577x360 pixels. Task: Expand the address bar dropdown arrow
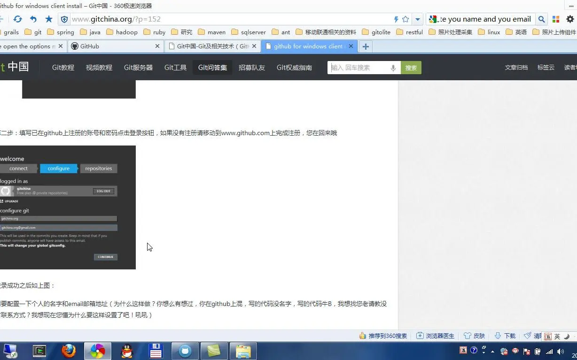(x=417, y=19)
